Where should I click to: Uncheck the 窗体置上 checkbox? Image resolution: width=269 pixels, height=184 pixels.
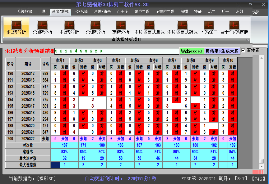pos(243,50)
